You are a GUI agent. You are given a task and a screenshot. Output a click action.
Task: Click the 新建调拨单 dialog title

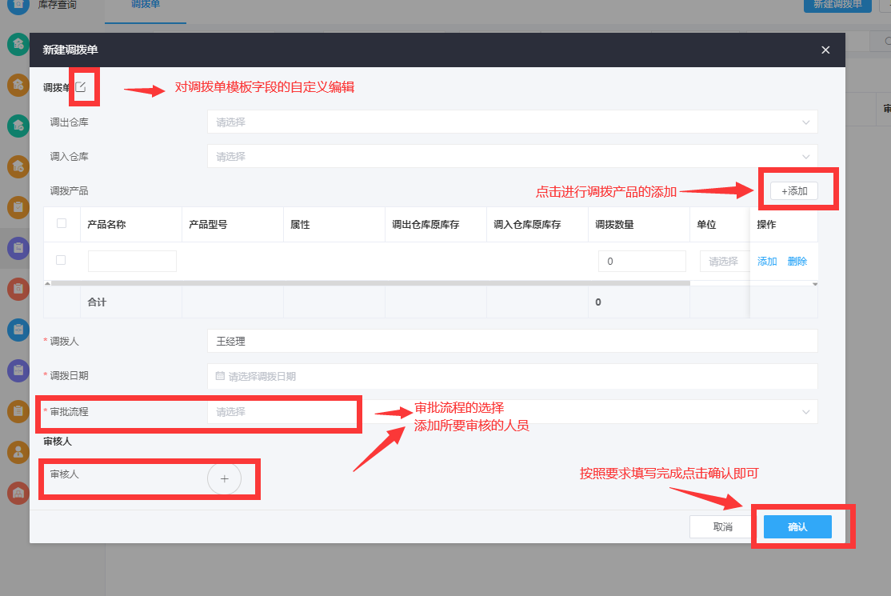pyautogui.click(x=70, y=50)
